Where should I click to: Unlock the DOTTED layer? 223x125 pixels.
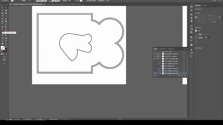[157, 56]
